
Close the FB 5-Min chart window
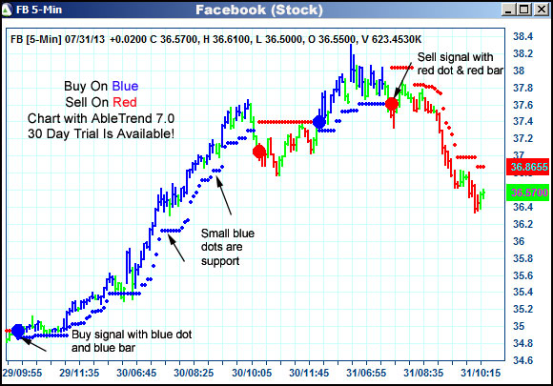[x=541, y=10]
